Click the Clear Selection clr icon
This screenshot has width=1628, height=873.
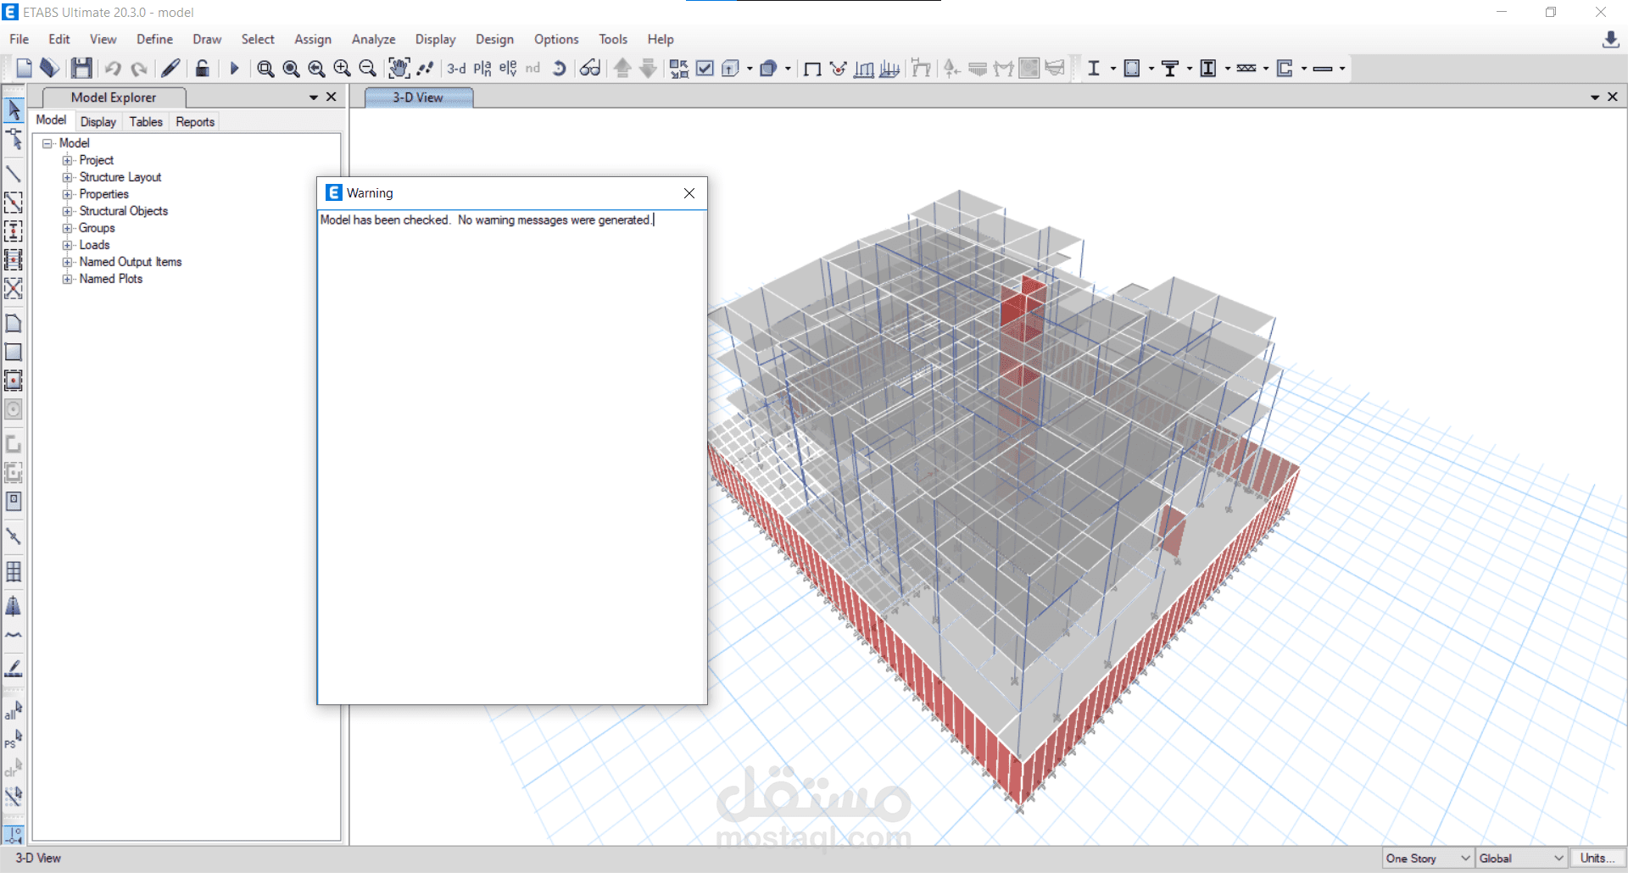[14, 768]
